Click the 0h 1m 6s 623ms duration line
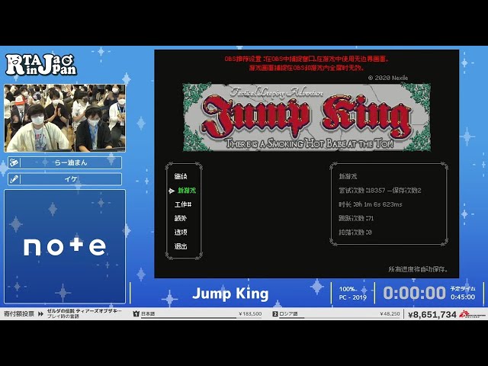Screen dimensions: 488x366 (371, 204)
